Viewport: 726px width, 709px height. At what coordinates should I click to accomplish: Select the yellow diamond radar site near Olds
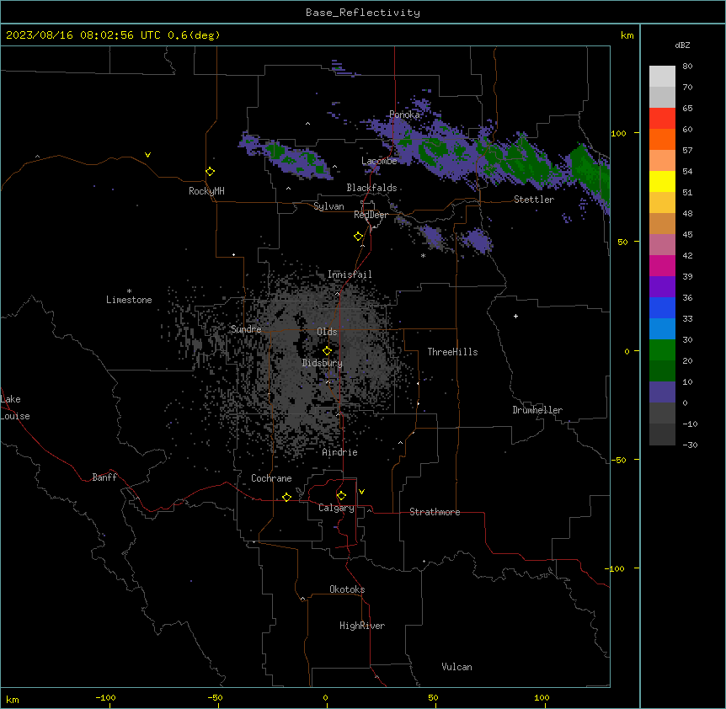(328, 351)
